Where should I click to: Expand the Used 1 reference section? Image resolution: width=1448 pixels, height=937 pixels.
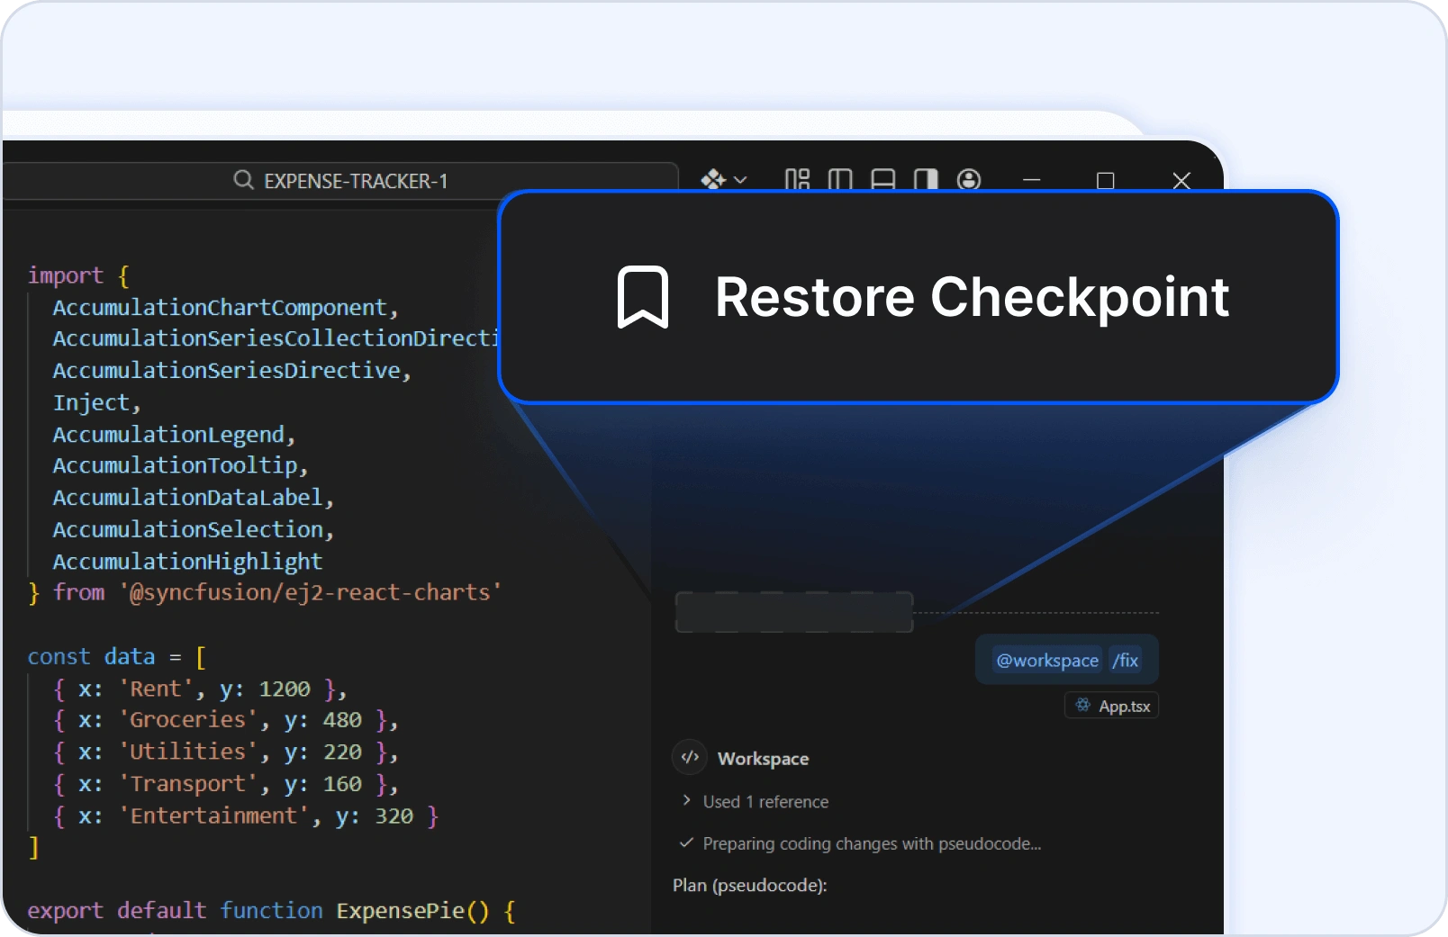765,802
